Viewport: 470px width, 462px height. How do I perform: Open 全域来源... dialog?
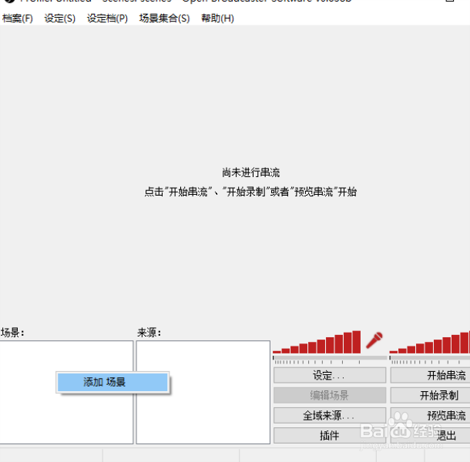pyautogui.click(x=330, y=415)
